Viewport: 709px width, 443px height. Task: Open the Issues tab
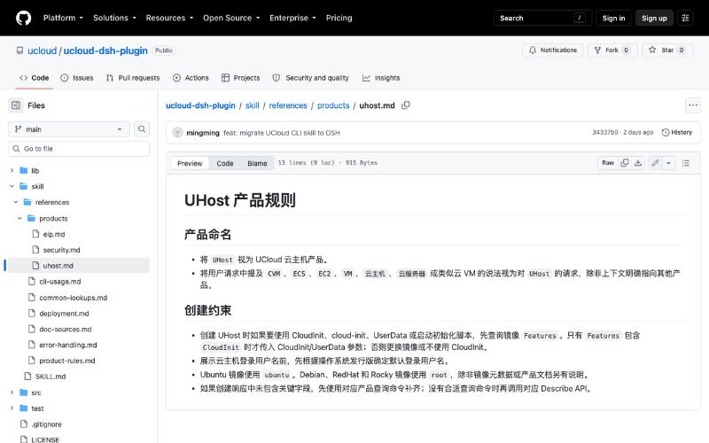point(77,78)
